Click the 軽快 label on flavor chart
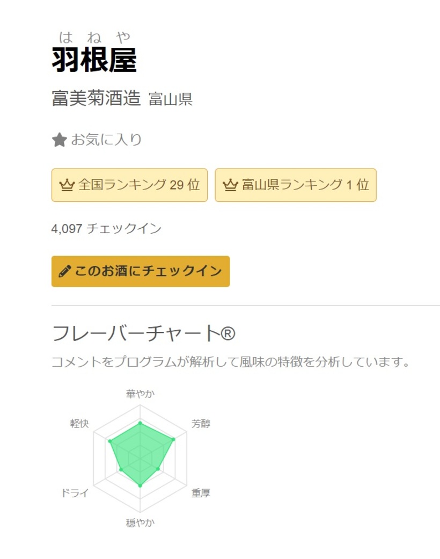This screenshot has width=440, height=559. 79,424
